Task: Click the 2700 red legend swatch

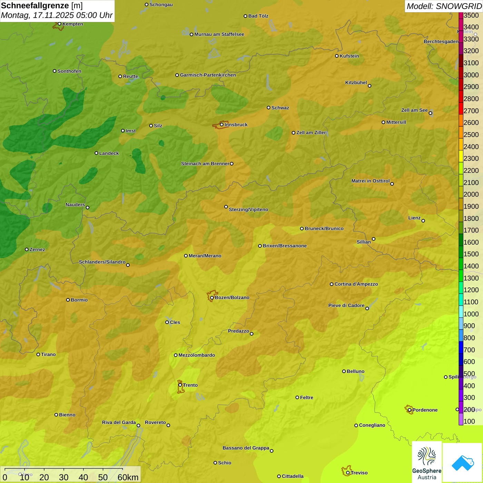Action: (x=461, y=108)
